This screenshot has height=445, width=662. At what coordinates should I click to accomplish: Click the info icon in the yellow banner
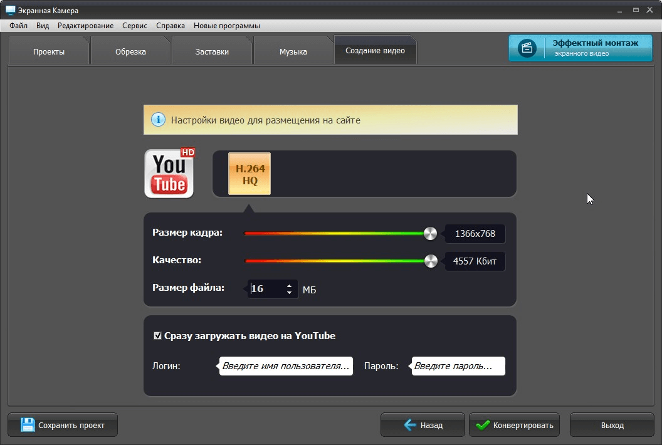point(159,120)
